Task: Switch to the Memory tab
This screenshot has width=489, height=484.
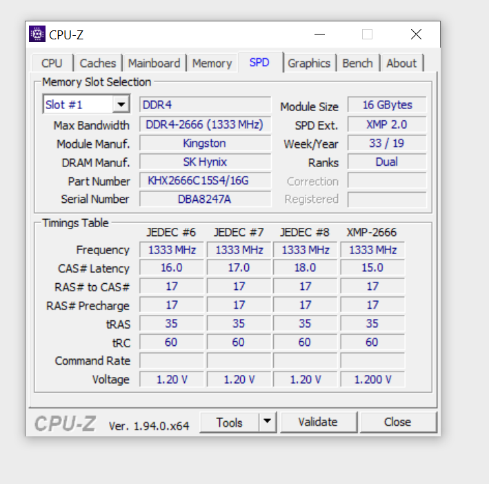Action: pos(212,63)
